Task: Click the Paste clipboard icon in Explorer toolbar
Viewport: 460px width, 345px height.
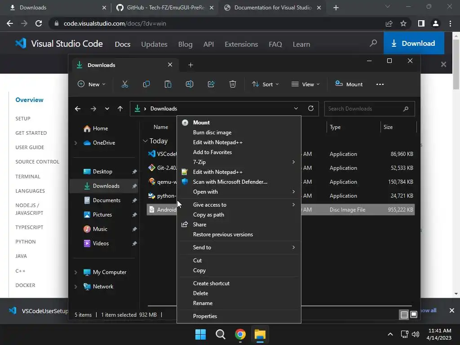Action: pyautogui.click(x=168, y=84)
